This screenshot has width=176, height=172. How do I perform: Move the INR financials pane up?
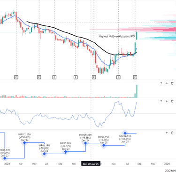click(x=167, y=133)
